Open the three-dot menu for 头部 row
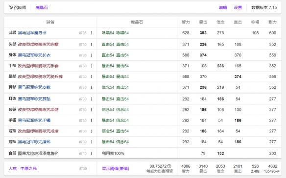This screenshot has width=286, height=178. click(92, 44)
